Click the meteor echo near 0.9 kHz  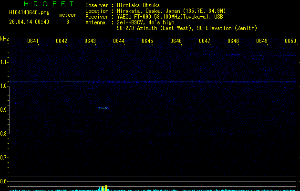pyautogui.click(x=103, y=108)
